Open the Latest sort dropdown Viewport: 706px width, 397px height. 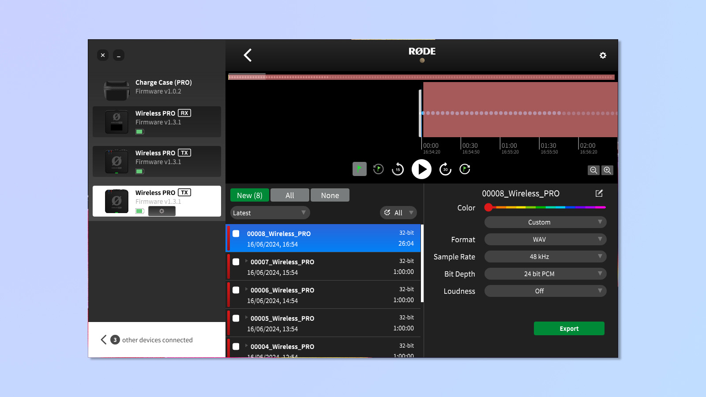point(270,213)
